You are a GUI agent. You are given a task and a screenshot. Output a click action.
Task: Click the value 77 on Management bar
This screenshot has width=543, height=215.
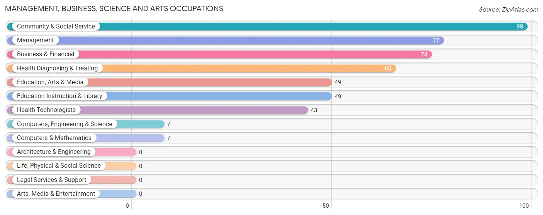pyautogui.click(x=436, y=40)
